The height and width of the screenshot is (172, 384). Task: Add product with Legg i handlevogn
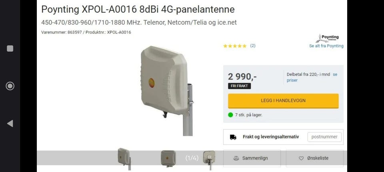pyautogui.click(x=283, y=101)
